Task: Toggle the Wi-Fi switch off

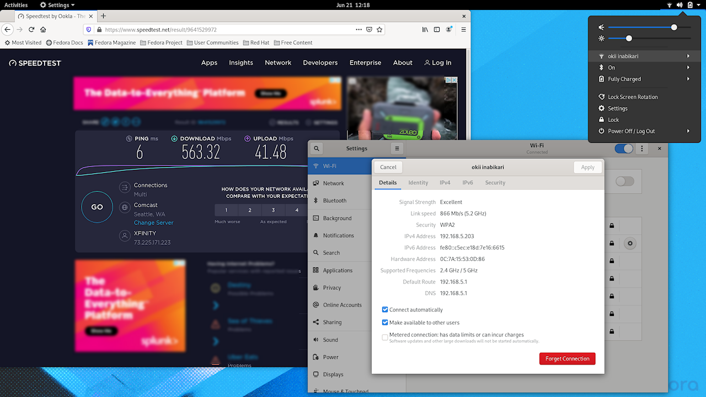Action: click(624, 148)
